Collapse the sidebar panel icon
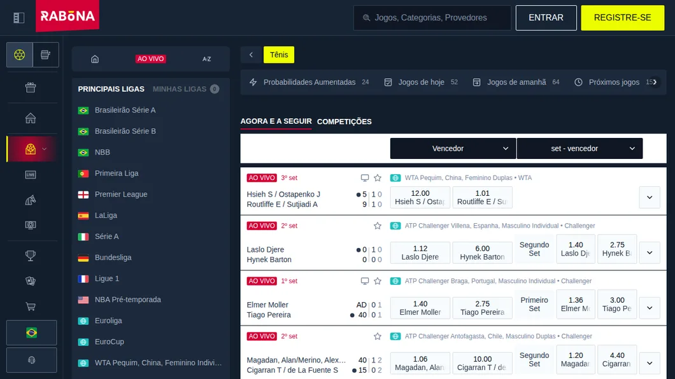This screenshot has height=379, width=675. click(18, 18)
